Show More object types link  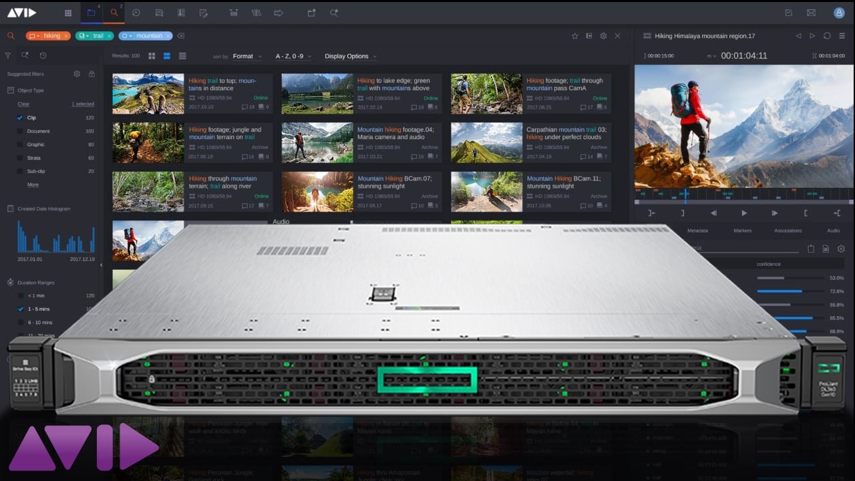pos(33,184)
